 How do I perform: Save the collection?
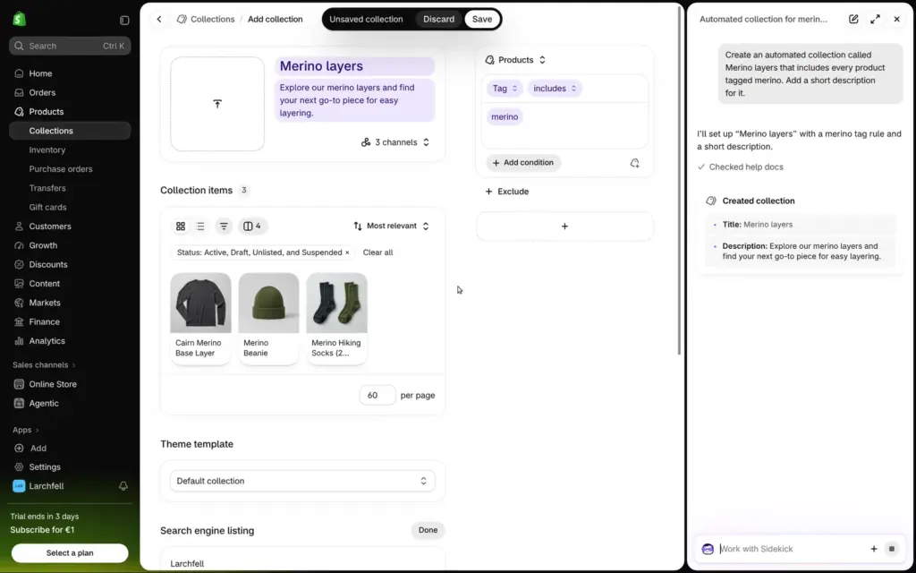[482, 20]
